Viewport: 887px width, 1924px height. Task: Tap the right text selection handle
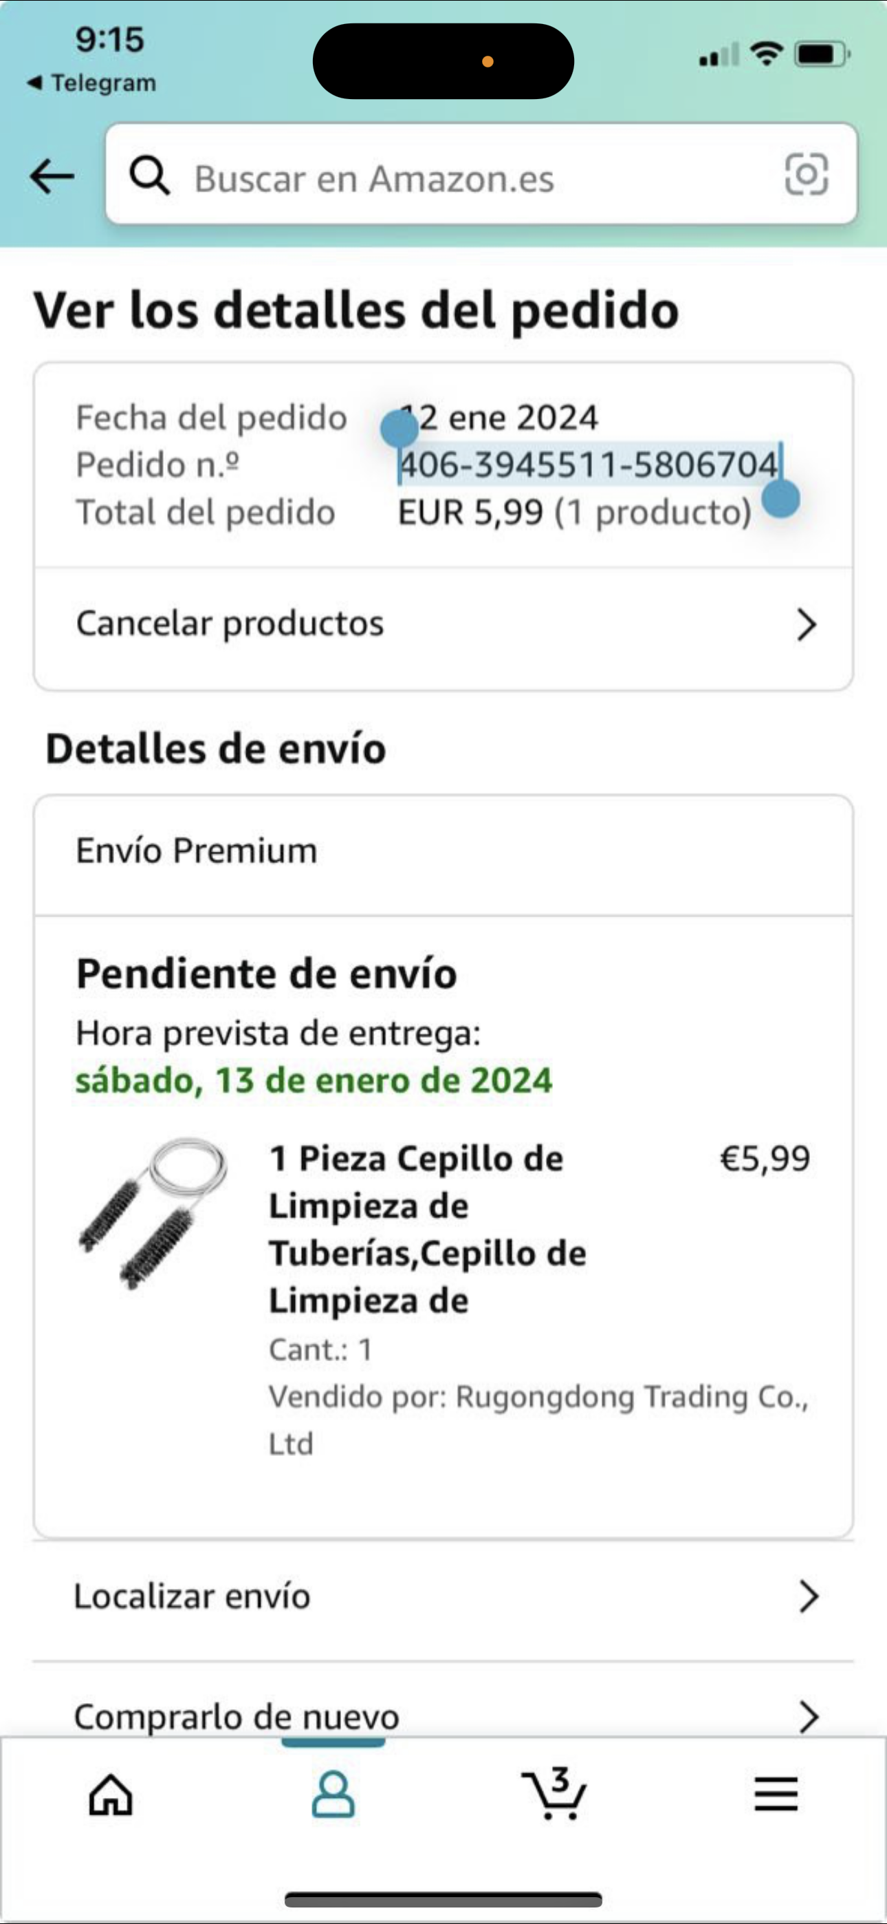(x=782, y=499)
